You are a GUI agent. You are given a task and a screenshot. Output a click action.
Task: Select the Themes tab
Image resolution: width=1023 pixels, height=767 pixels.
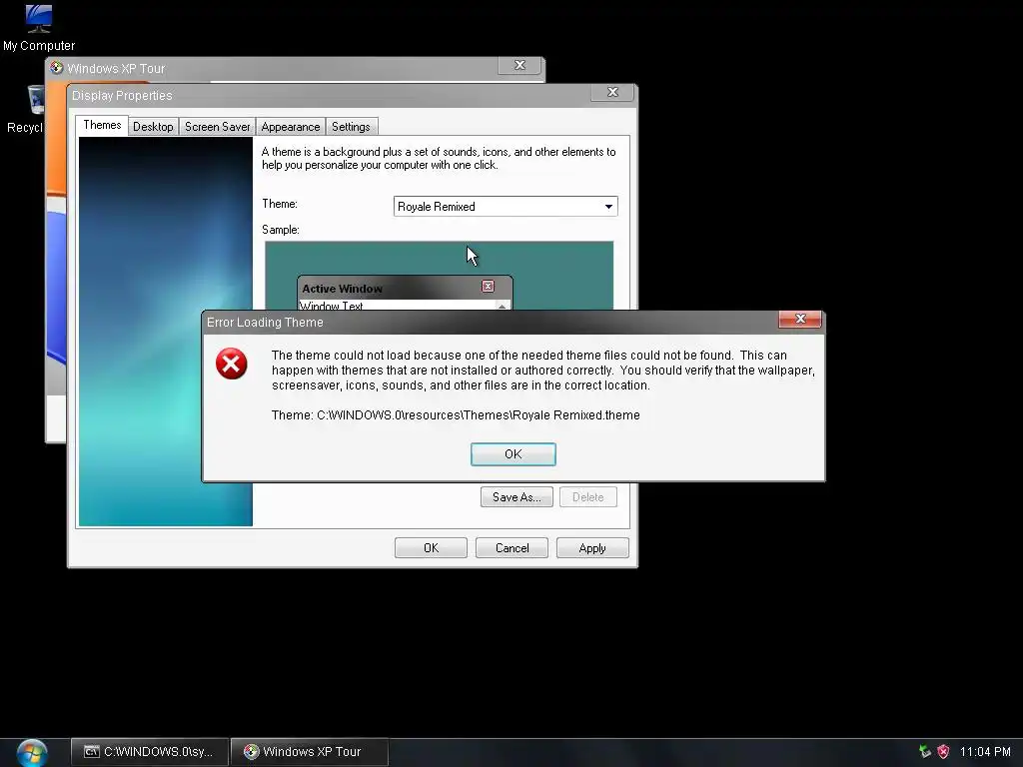pyautogui.click(x=102, y=125)
